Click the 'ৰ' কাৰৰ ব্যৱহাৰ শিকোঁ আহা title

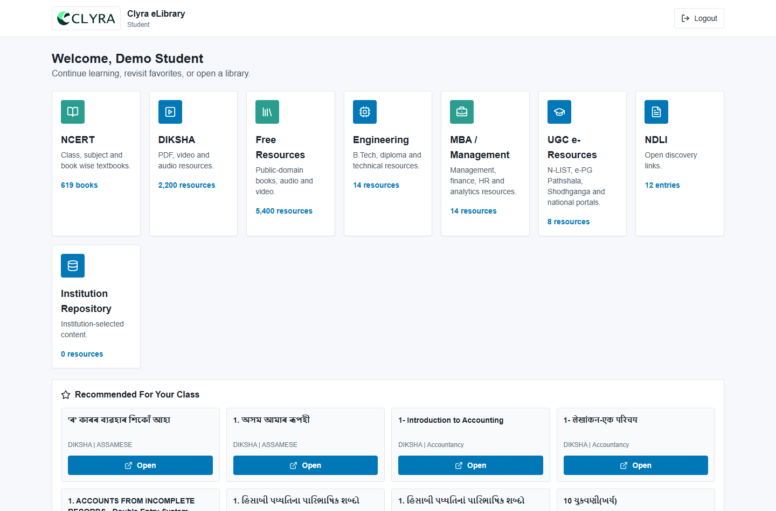119,420
